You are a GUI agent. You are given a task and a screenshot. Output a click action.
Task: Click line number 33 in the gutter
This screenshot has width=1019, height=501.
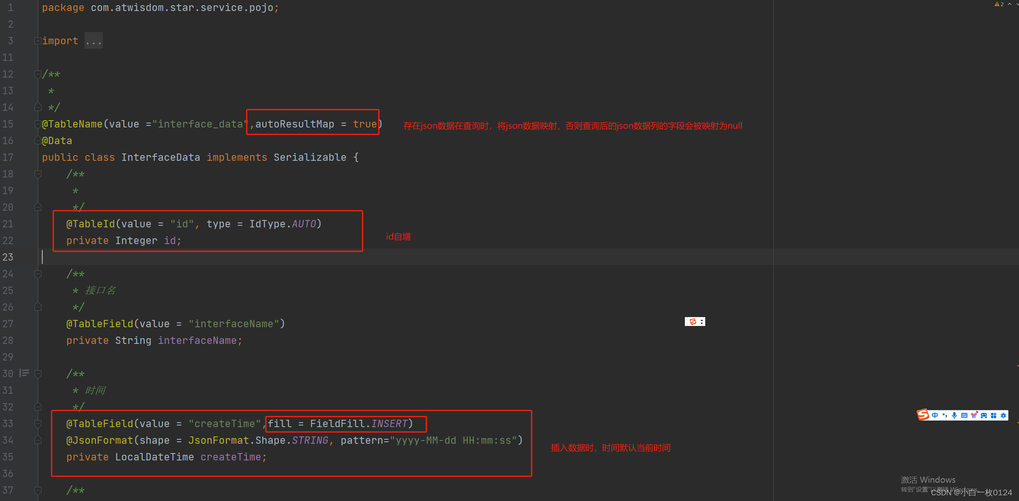(x=8, y=424)
